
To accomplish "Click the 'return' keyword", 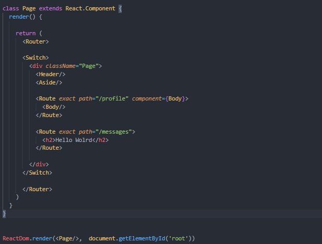I will coord(26,33).
